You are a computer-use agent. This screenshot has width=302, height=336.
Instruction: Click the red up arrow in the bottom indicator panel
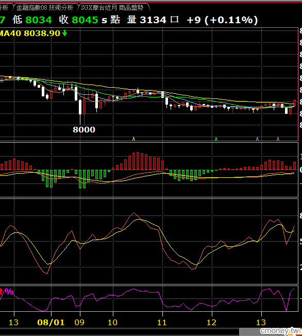(x=1, y=291)
